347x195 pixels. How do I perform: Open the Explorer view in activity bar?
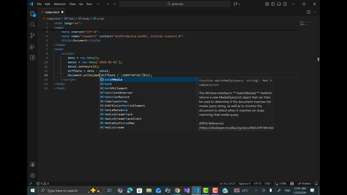pos(33,14)
